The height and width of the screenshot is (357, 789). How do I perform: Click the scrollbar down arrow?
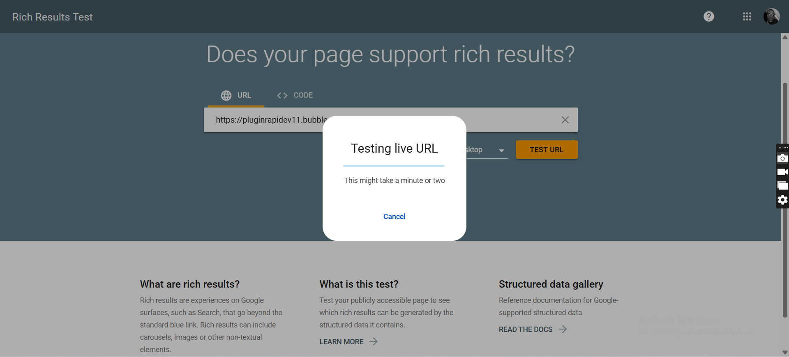point(785,352)
